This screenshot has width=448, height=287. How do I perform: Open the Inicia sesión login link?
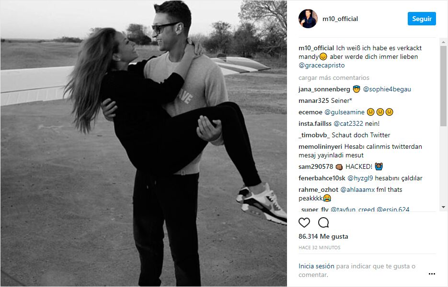coord(316,266)
